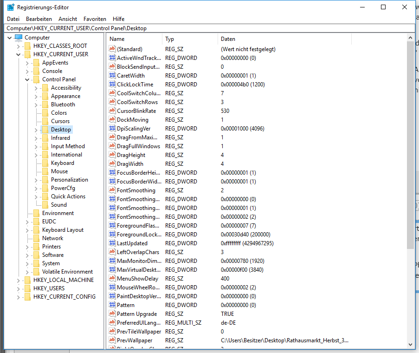
Task: Click the folder icon next to Network
Action: click(36, 238)
